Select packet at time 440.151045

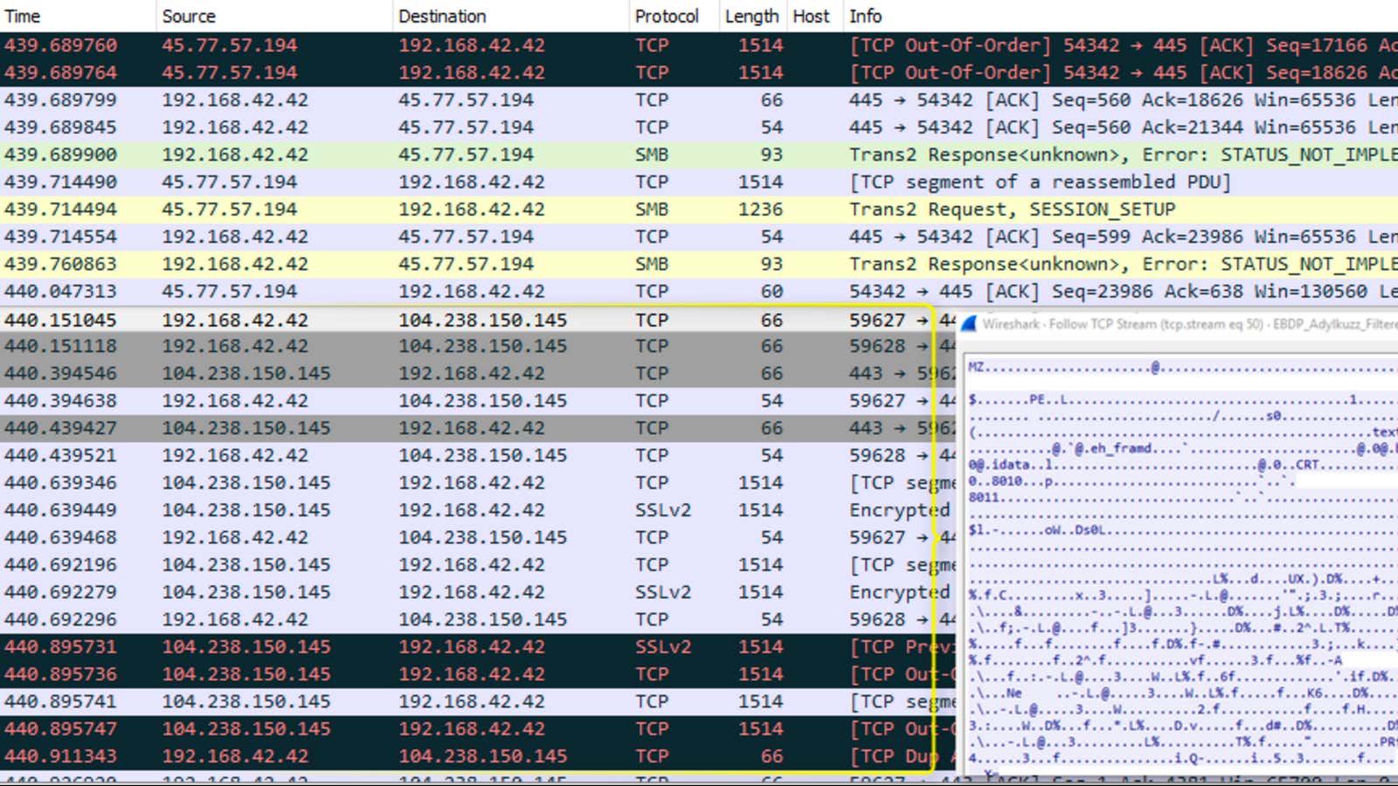[x=479, y=320]
